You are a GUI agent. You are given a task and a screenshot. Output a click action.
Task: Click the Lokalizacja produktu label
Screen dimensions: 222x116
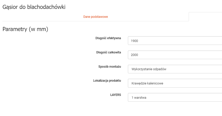(107, 81)
